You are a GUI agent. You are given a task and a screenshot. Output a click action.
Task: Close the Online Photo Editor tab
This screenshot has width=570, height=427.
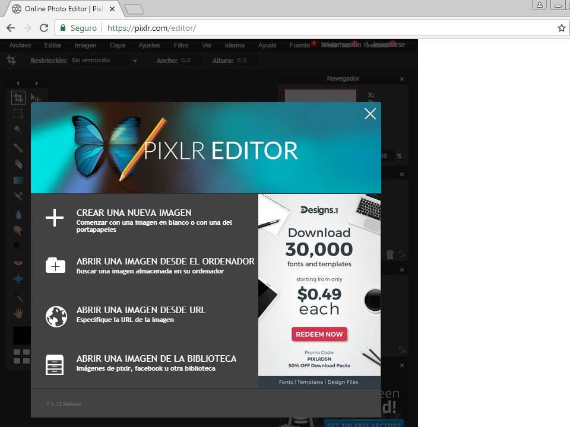click(112, 9)
